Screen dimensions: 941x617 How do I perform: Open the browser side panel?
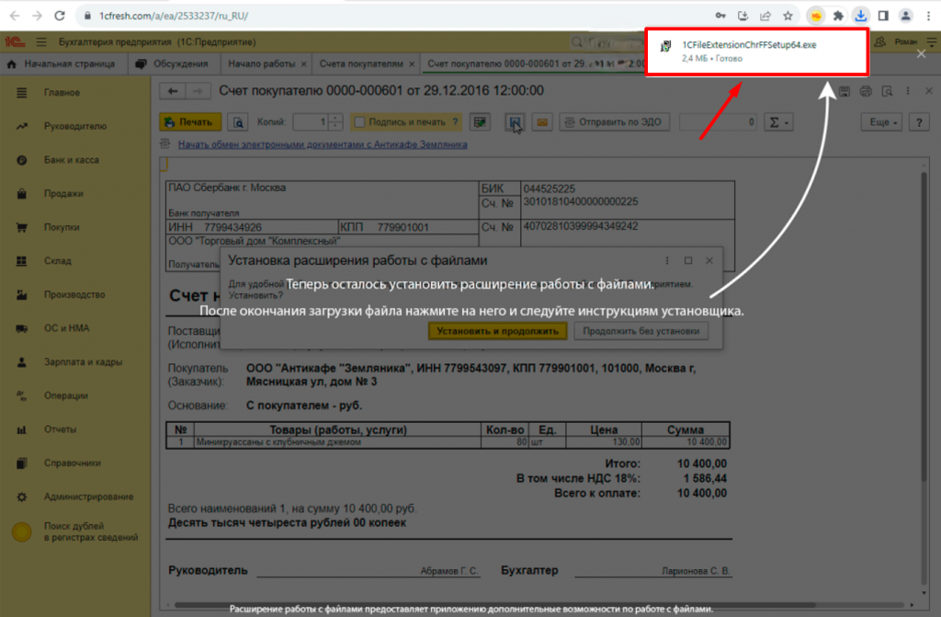tap(883, 17)
